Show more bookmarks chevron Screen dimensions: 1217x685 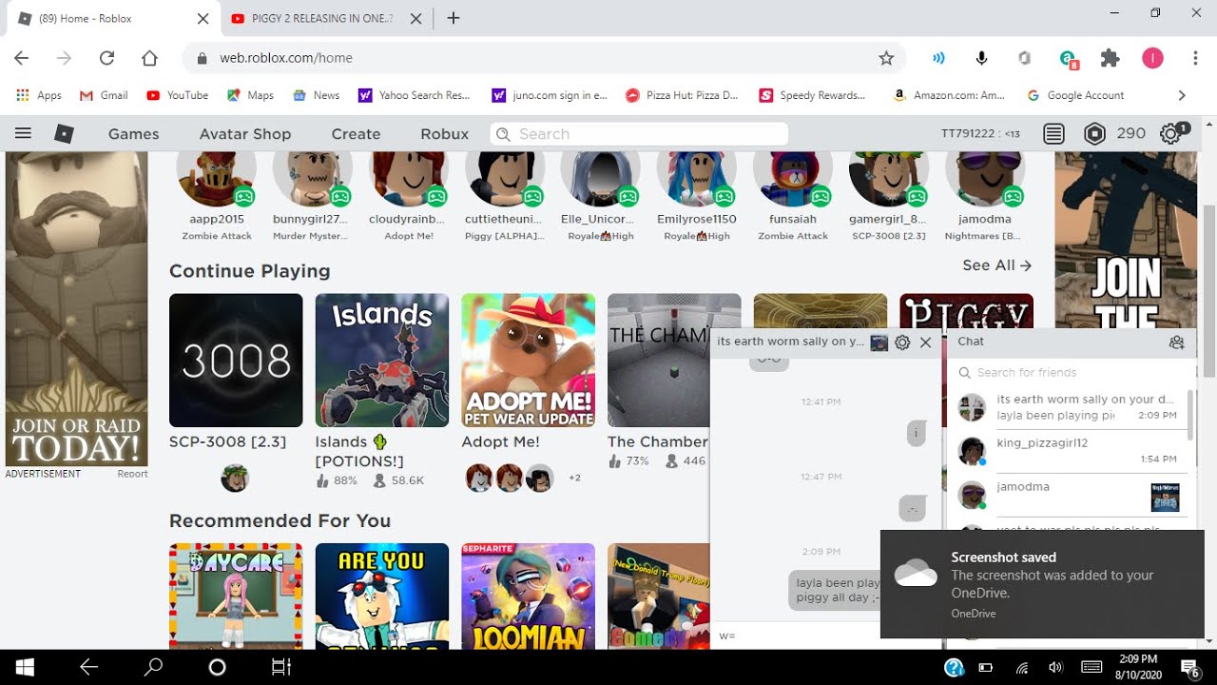point(1182,95)
